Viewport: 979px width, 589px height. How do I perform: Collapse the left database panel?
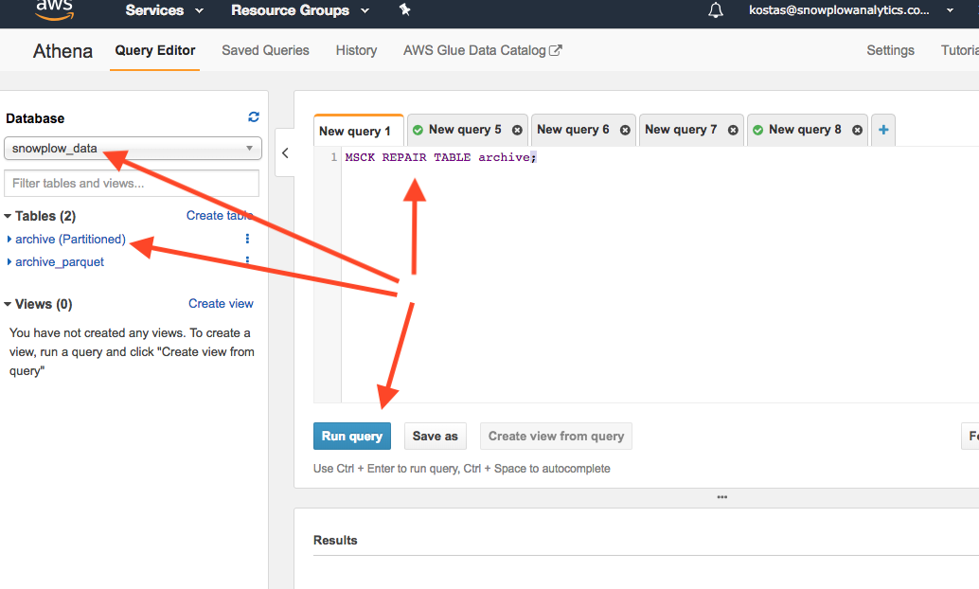[285, 153]
